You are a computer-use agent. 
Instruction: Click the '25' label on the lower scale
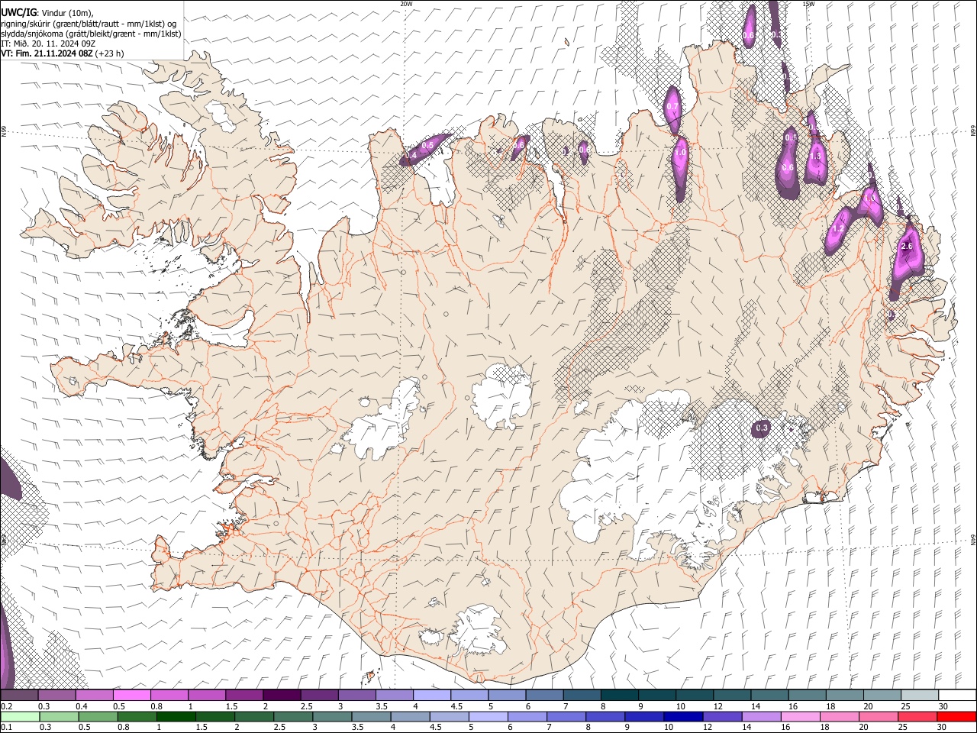[902, 728]
